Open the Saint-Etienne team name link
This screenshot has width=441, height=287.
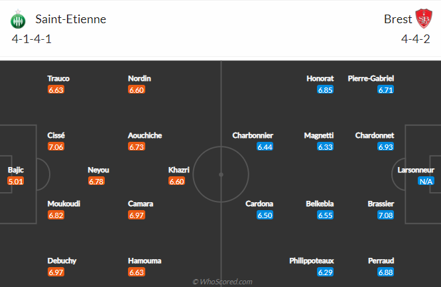(x=70, y=19)
